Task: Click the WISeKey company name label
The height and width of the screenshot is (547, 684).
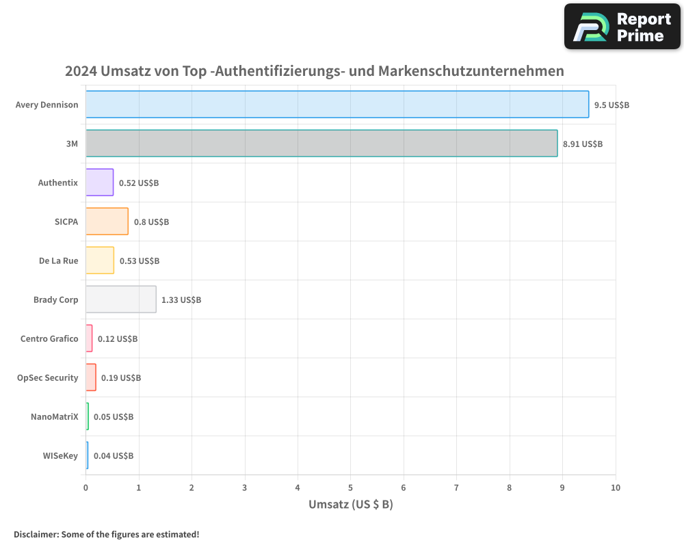Action: (59, 455)
